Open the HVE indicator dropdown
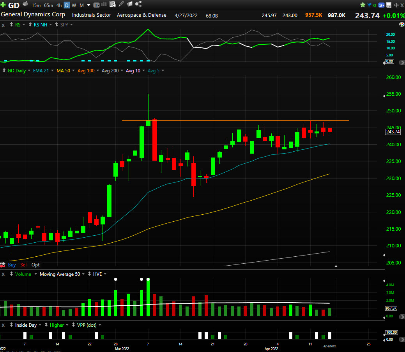The height and width of the screenshot is (352, 405). click(x=105, y=274)
